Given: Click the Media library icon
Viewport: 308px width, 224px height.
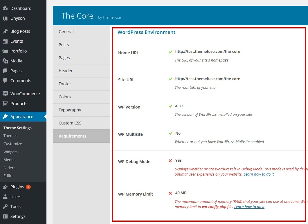Looking at the screenshot, I should coord(5,61).
